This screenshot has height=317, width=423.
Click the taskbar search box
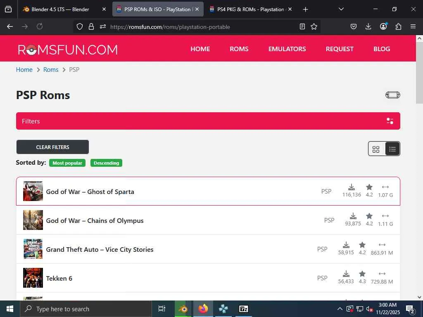pos(86,309)
